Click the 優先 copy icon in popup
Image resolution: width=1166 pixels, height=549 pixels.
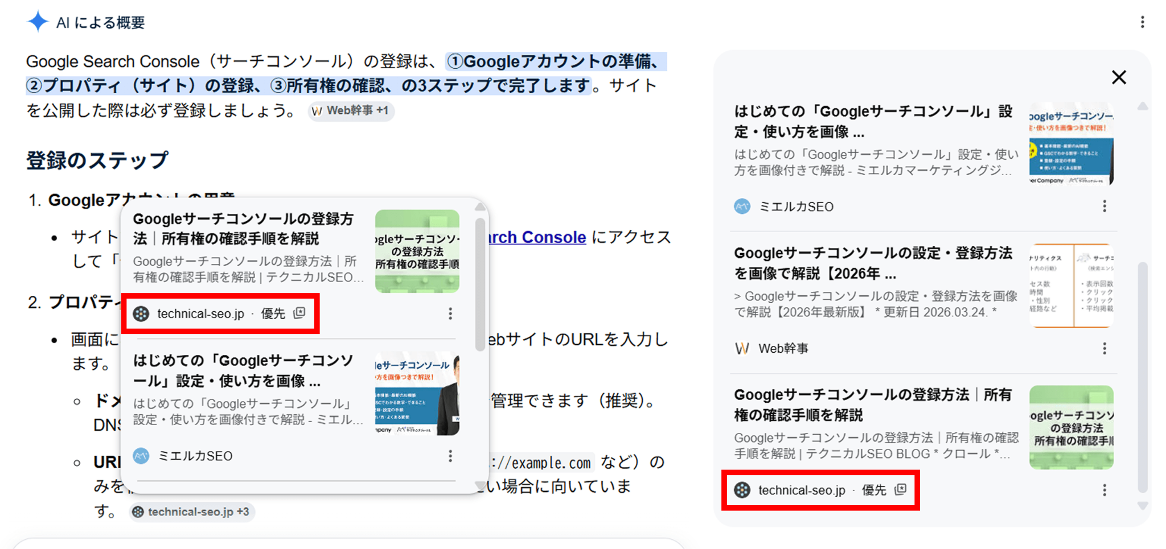(x=299, y=313)
